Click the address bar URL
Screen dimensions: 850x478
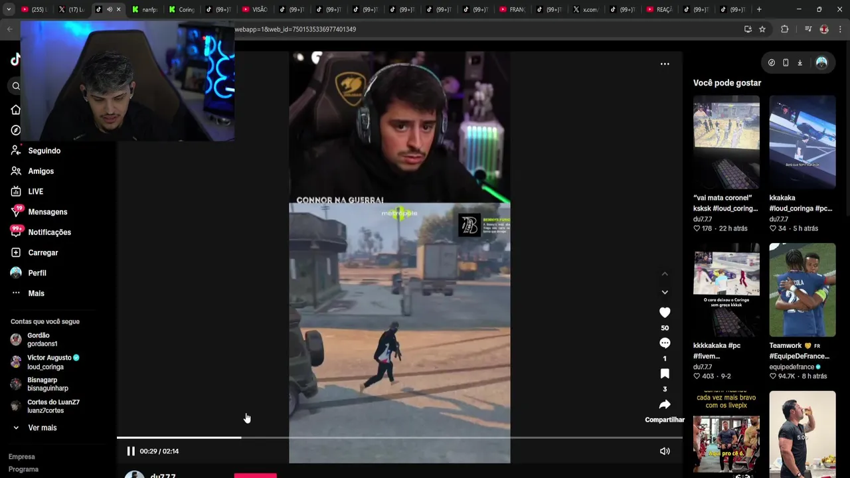coord(296,29)
